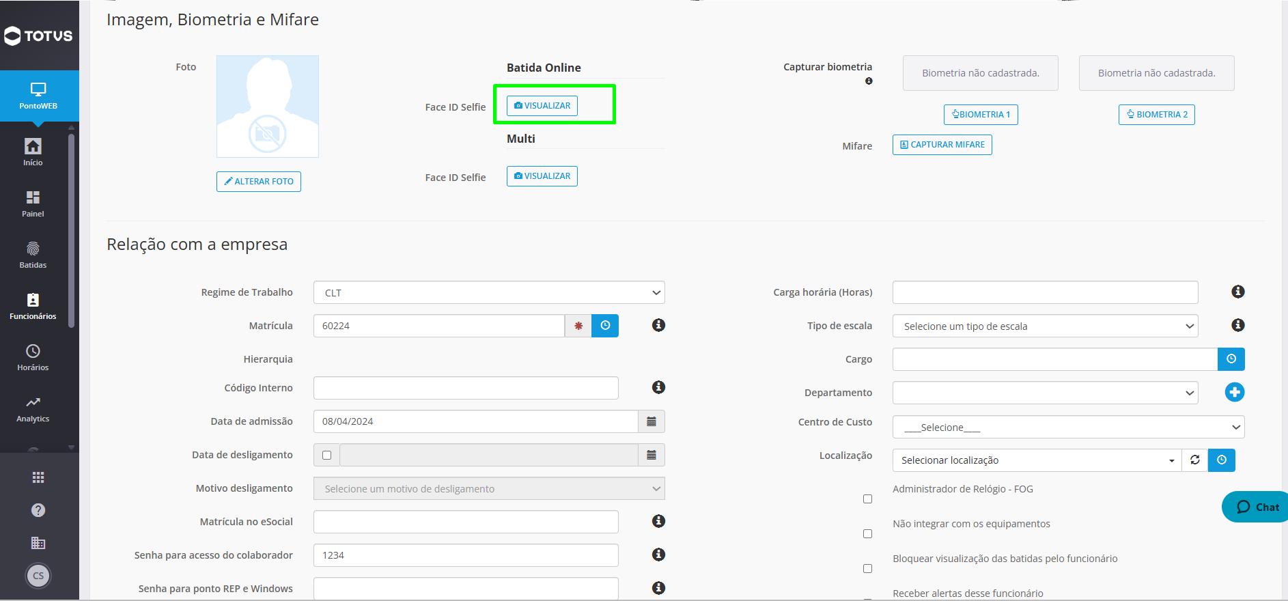Open Horários clock menu
Viewport: 1288px width, 601px height.
point(33,357)
